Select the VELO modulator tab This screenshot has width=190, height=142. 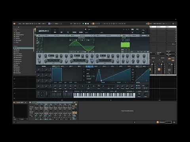point(137,66)
